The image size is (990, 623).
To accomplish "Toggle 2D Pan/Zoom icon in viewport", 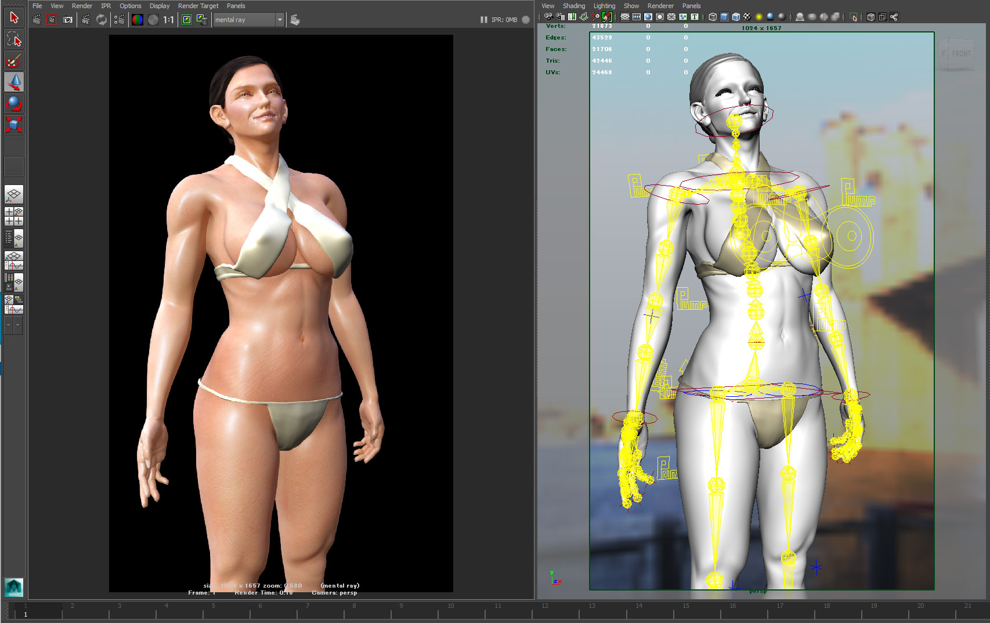I will pos(595,17).
